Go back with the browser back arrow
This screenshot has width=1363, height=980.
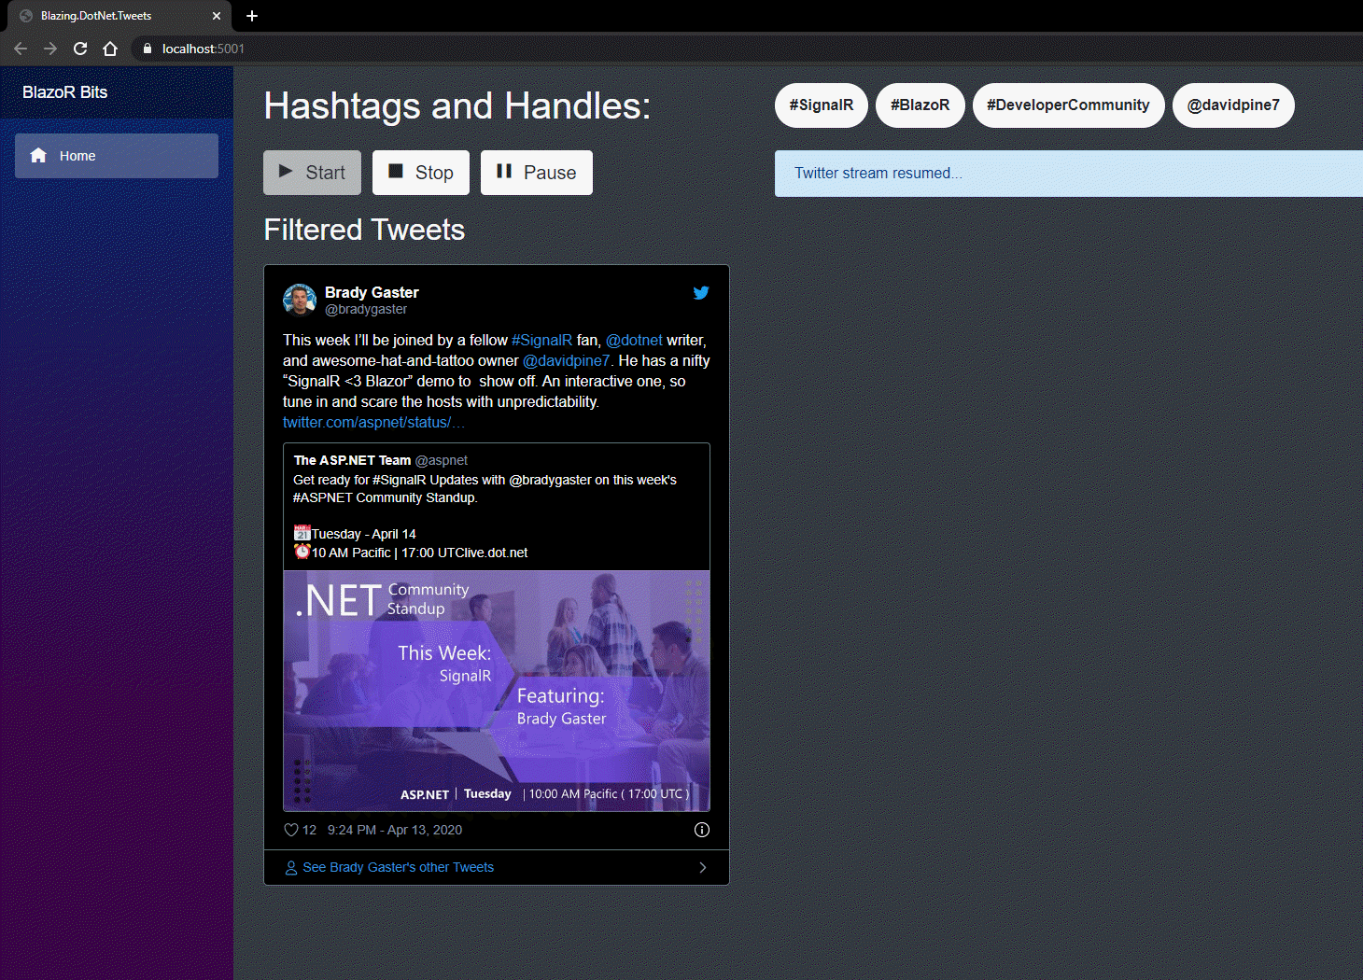21,49
